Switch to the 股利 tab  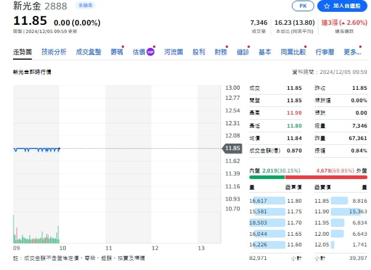click(x=198, y=52)
